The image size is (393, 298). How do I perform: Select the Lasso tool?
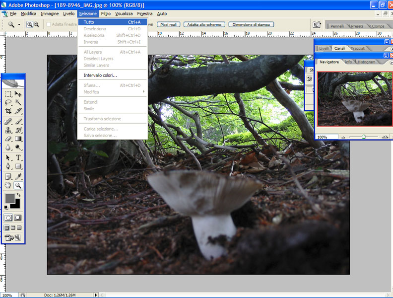(8, 102)
